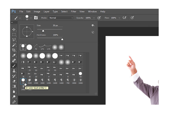Select brush preset labeled 1600
The width and height of the screenshot is (169, 114).
click(55, 81)
